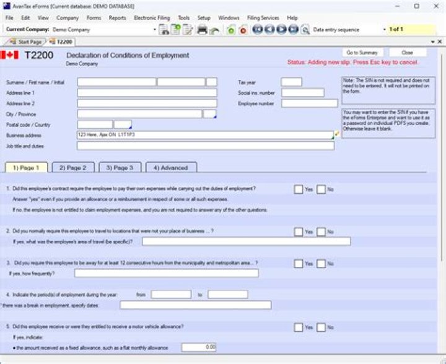The height and width of the screenshot is (364, 446).
Task: Click the save slip toolbar icon
Action: pyautogui.click(x=164, y=30)
